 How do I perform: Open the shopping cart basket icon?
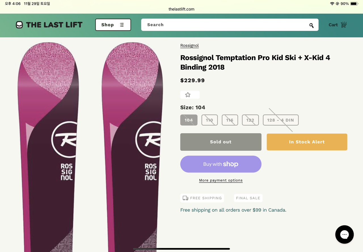344,25
